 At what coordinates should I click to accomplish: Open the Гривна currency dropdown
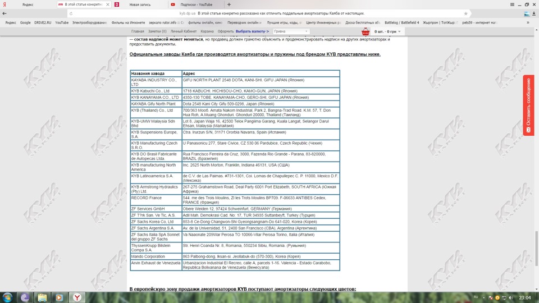[x=291, y=31]
